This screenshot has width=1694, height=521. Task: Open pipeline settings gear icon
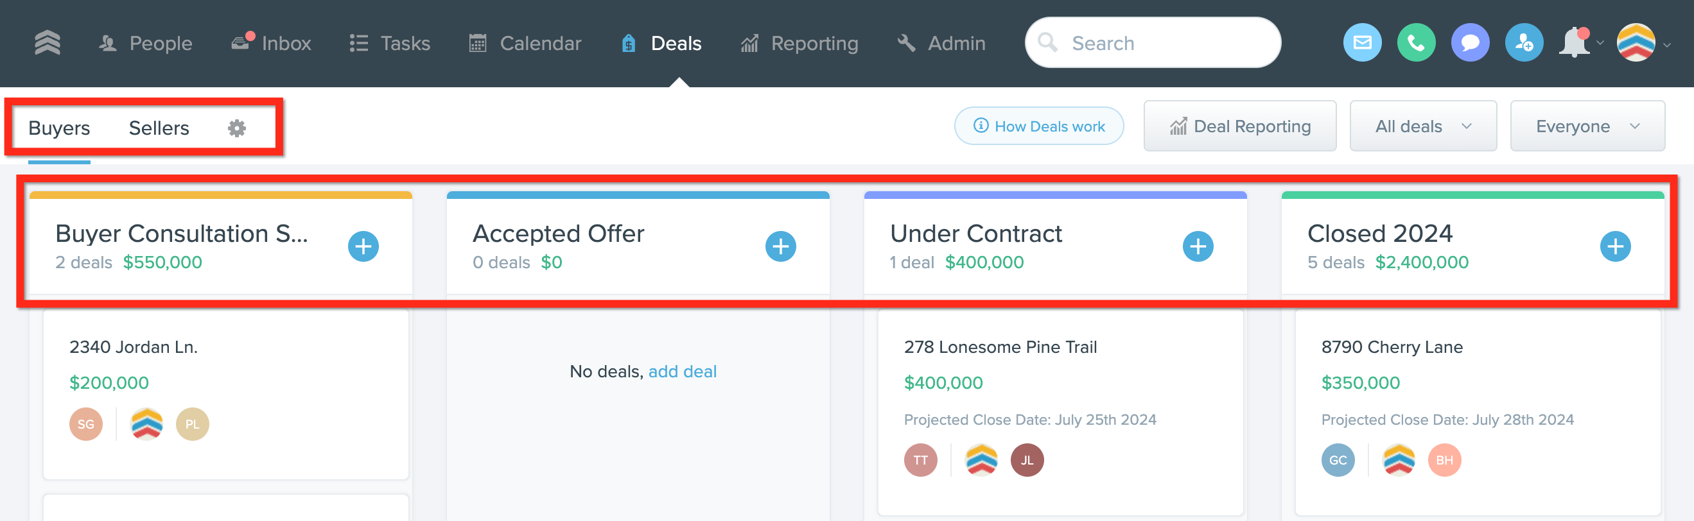click(x=237, y=128)
